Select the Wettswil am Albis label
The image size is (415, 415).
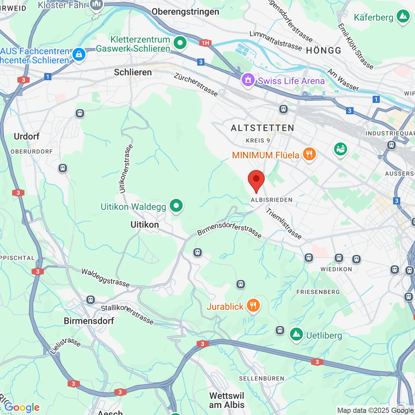227,400
